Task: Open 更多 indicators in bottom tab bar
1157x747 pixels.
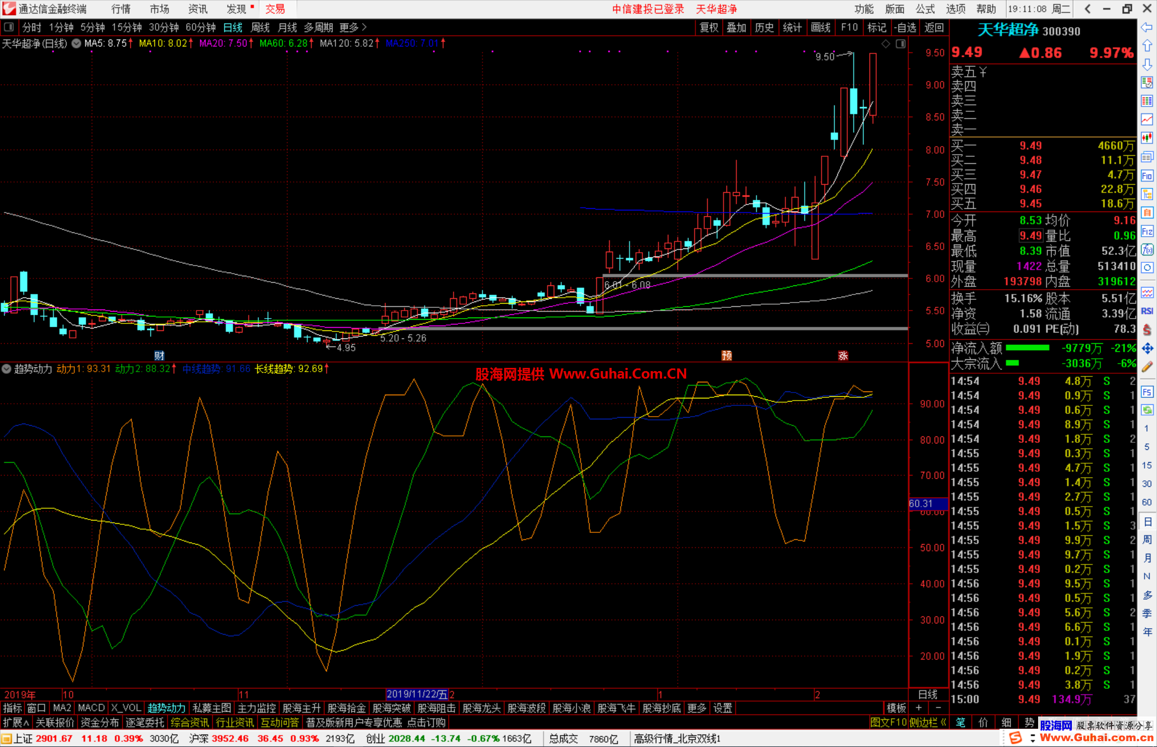Action: (x=697, y=708)
